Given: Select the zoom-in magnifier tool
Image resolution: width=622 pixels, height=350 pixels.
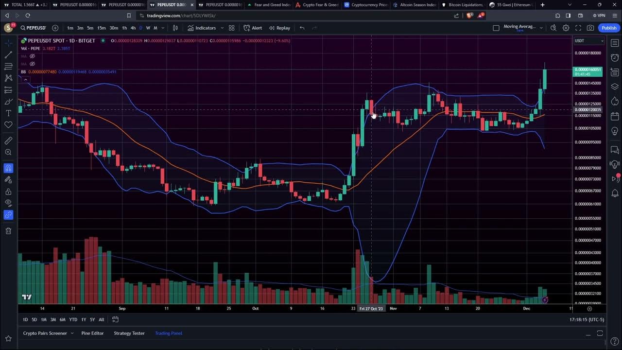Looking at the screenshot, I should tap(8, 152).
